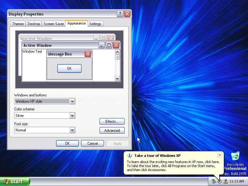
Task: Open the Start menu
Action: (15, 181)
